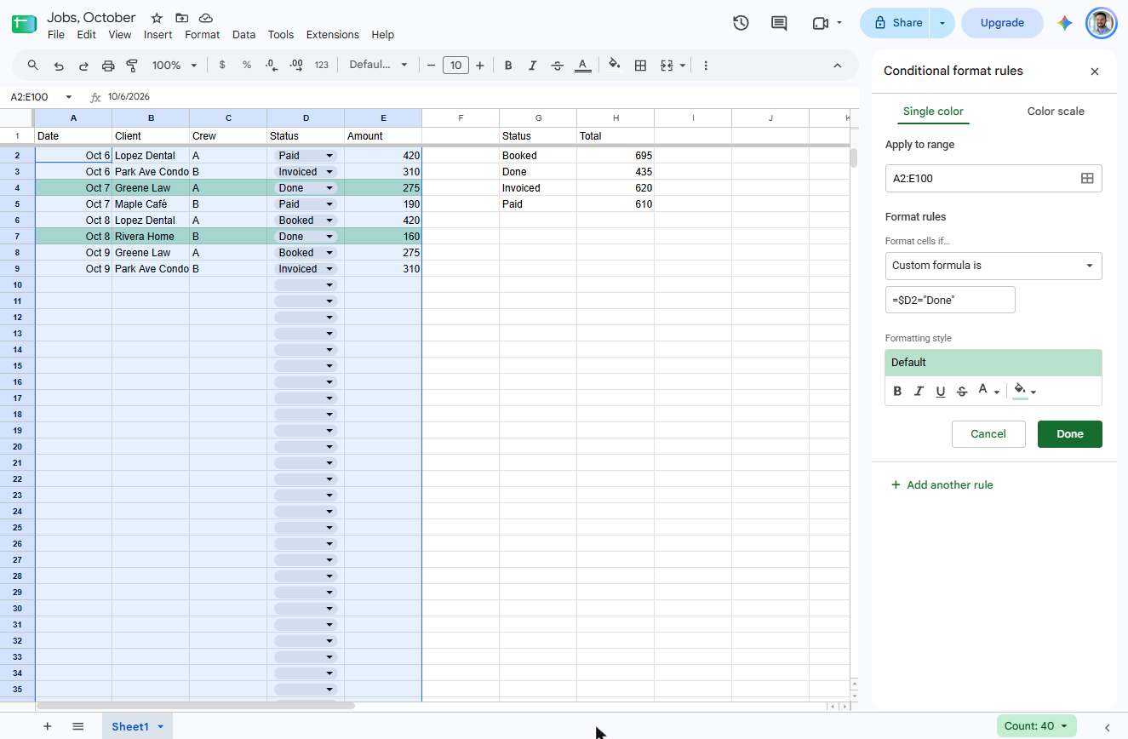Open the Status dropdown for Greene Law Oct 7
The image size is (1128, 739).
point(329,188)
